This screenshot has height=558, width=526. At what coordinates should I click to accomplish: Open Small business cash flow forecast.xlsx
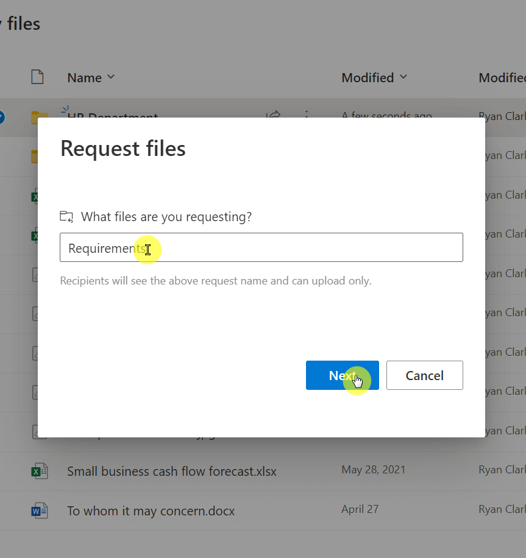tap(172, 471)
